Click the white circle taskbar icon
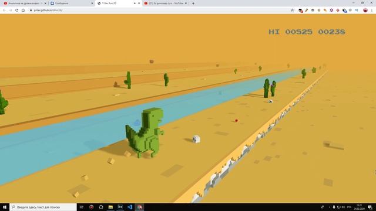The image size is (376, 211). point(101,207)
